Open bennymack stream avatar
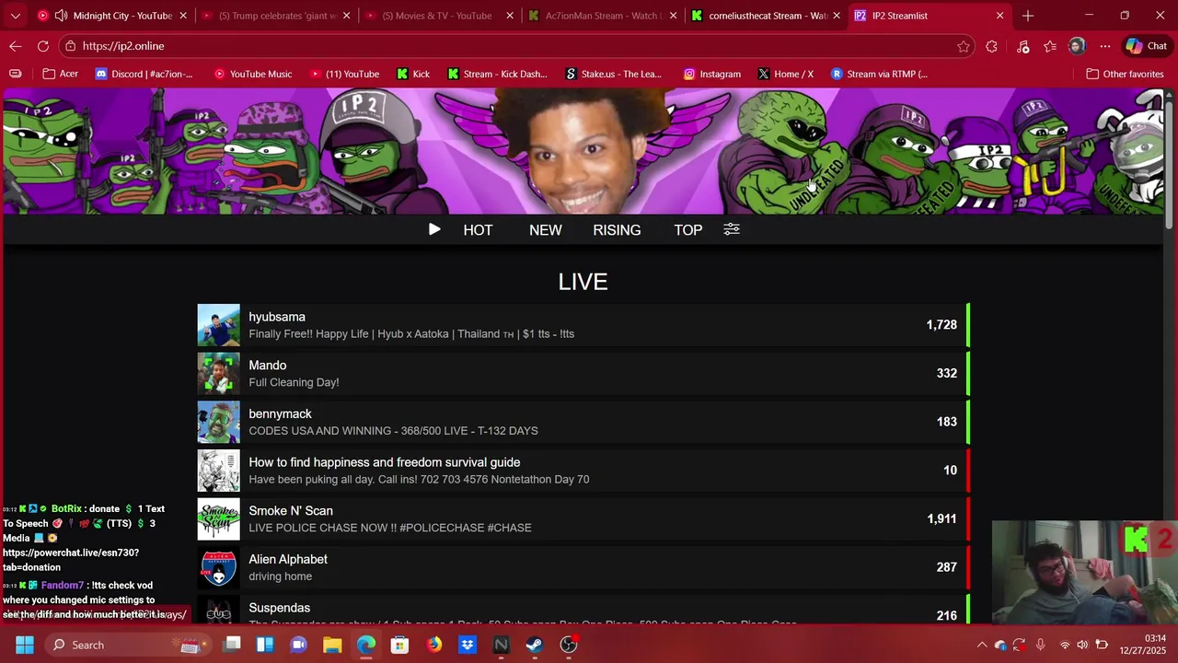Screen dimensions: 1178x663 218,422
